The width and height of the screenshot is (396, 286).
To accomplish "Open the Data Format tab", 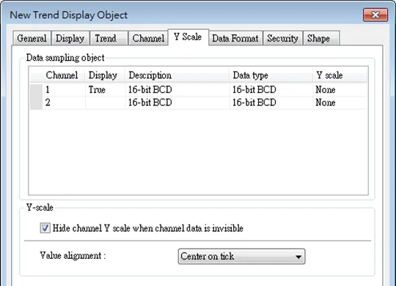I will [x=235, y=38].
